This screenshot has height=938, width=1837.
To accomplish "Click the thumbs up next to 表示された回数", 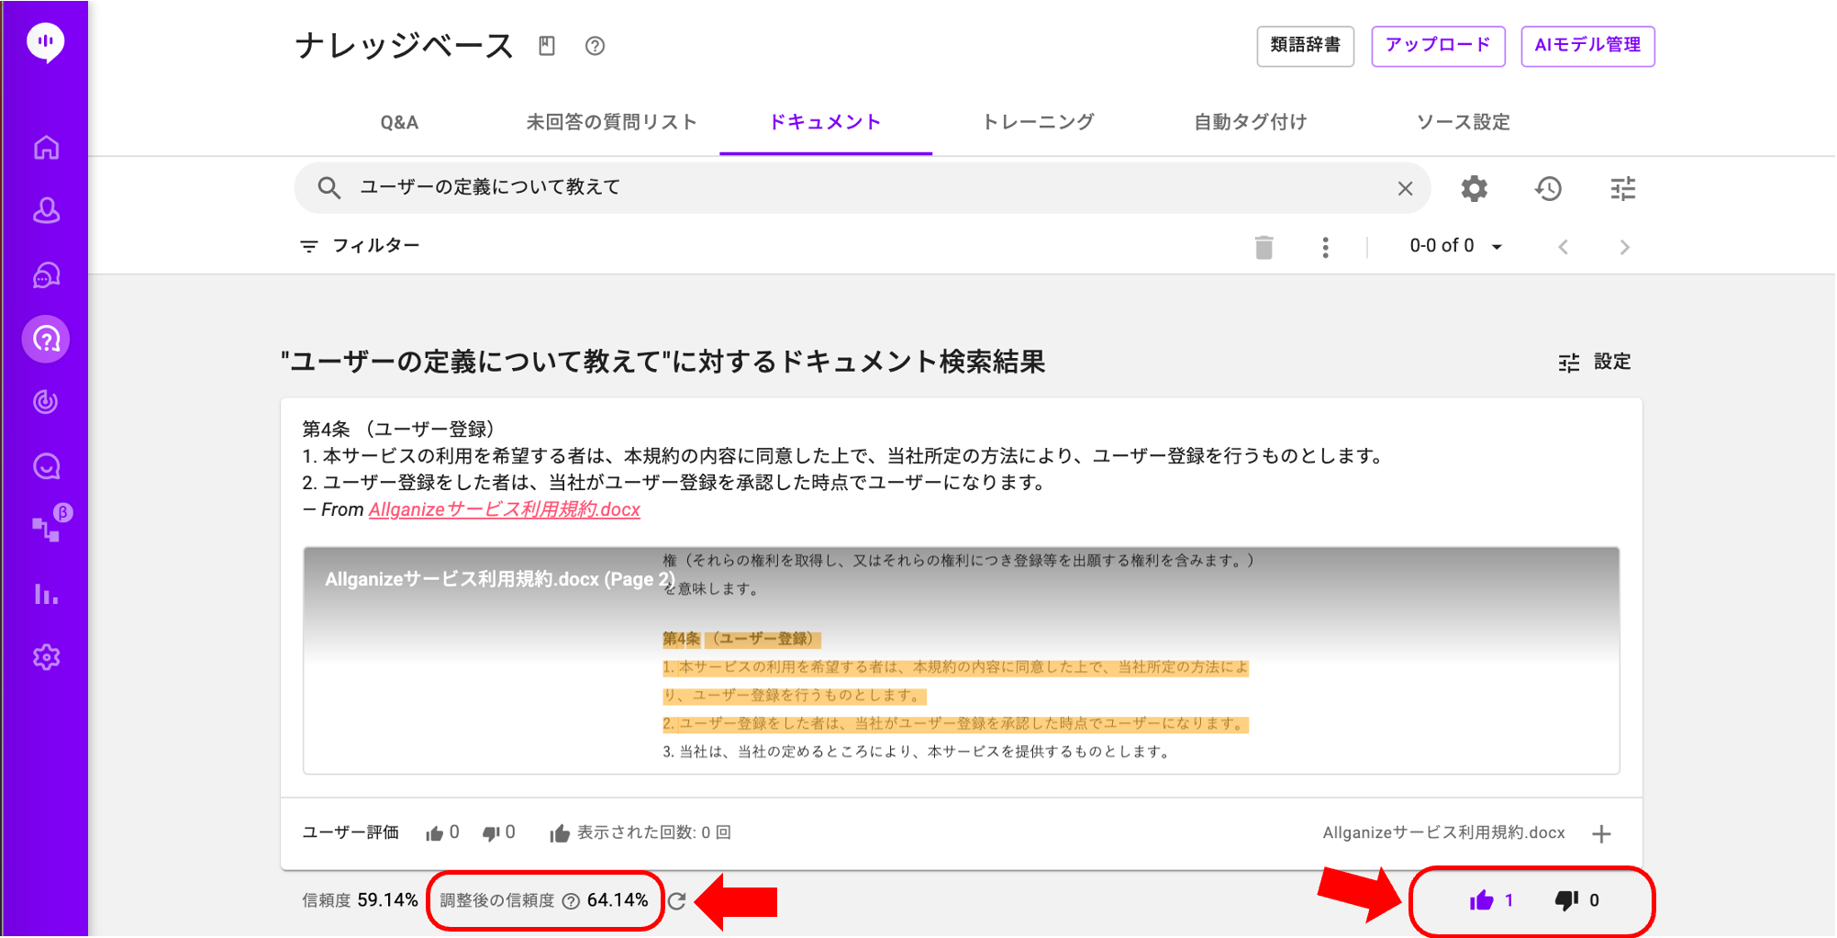I will (x=560, y=833).
